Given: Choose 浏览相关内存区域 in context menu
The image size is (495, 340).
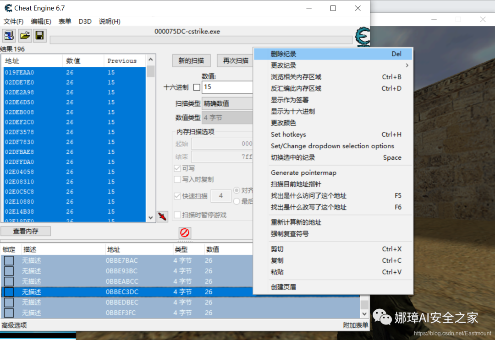Looking at the screenshot, I should coord(333,77).
